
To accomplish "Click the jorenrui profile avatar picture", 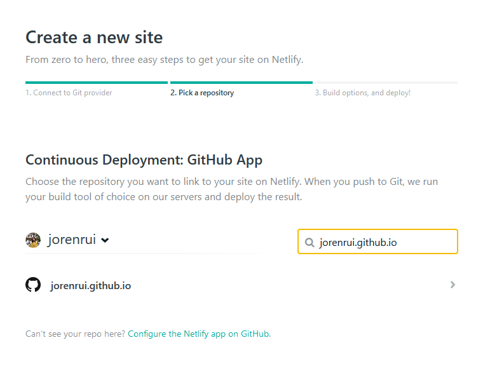I will pos(33,240).
